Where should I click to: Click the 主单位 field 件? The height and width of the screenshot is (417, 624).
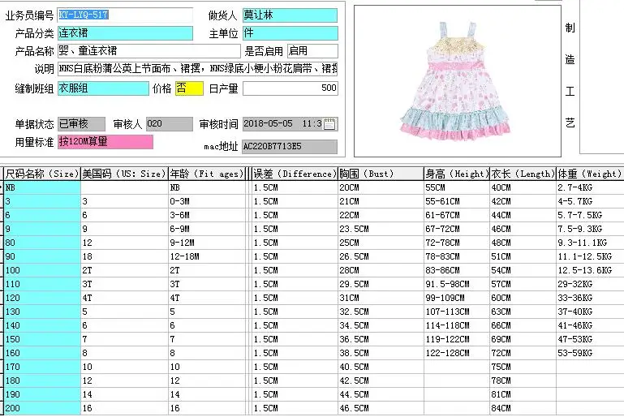[290, 33]
